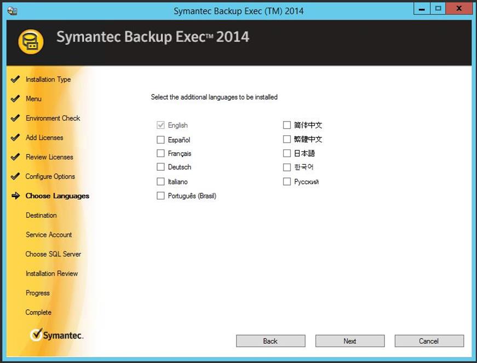Click the Symantec Backup Exec 2014 banner heading

coord(153,37)
